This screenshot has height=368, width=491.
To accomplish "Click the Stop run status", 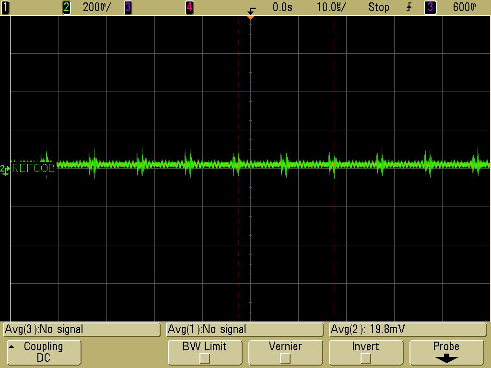I will (x=379, y=7).
